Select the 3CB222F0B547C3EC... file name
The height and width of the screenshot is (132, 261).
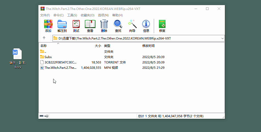[x=61, y=62]
